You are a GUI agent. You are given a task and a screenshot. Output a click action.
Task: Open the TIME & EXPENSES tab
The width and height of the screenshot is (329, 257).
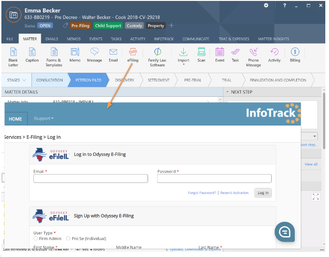(x=234, y=39)
